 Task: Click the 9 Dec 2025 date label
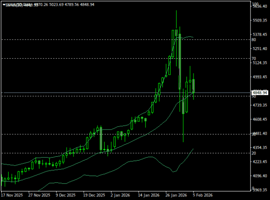pos(66,195)
